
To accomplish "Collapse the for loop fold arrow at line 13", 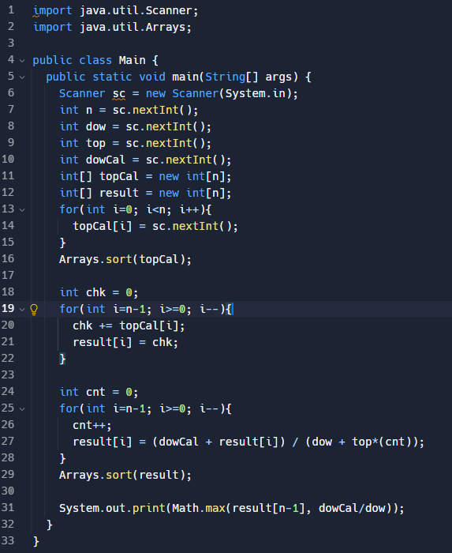I will point(22,210).
